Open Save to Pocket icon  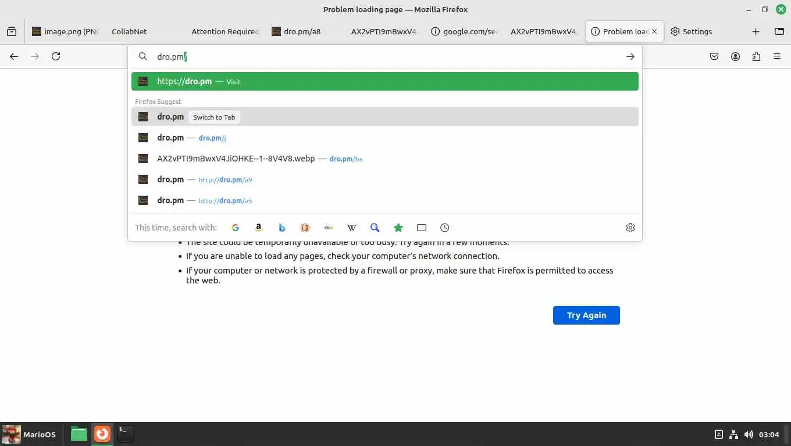point(714,56)
